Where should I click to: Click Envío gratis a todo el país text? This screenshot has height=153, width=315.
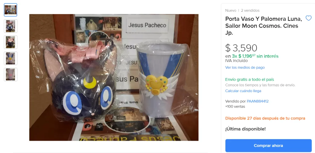coord(249,80)
